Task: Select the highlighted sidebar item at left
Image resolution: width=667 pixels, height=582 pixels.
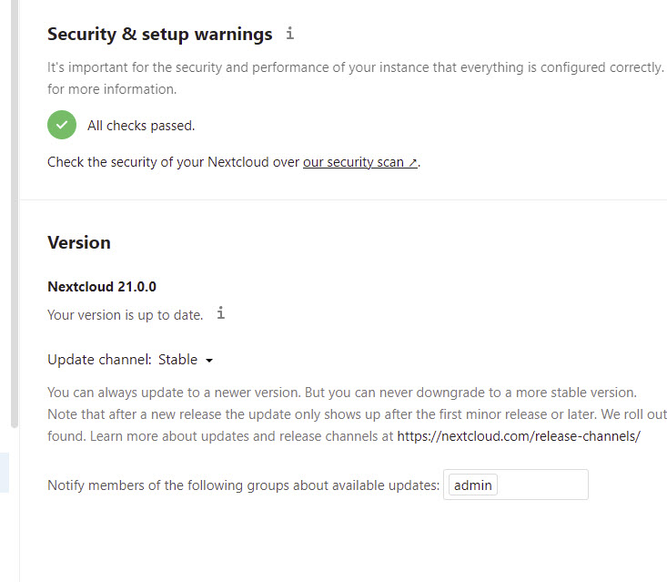Action: coord(5,474)
